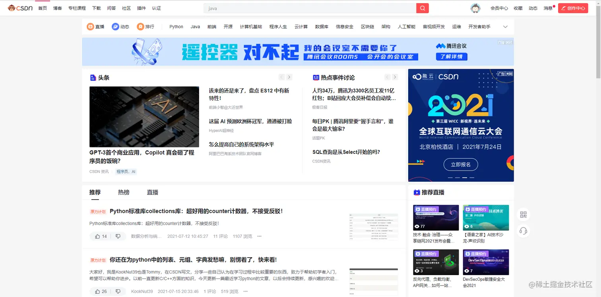Select the 开发者助手 category
The height and width of the screenshot is (297, 601).
point(479,27)
